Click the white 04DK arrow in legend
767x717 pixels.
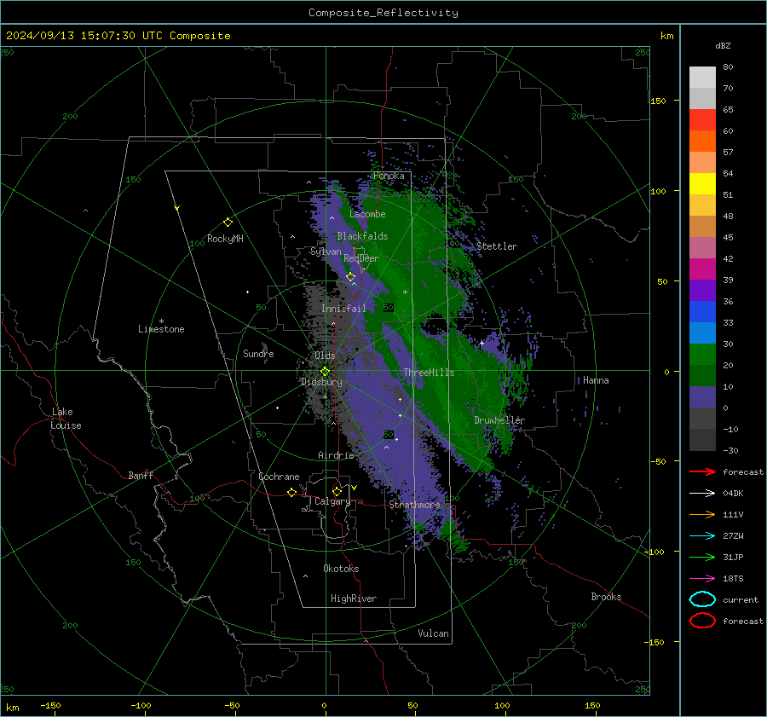point(702,493)
